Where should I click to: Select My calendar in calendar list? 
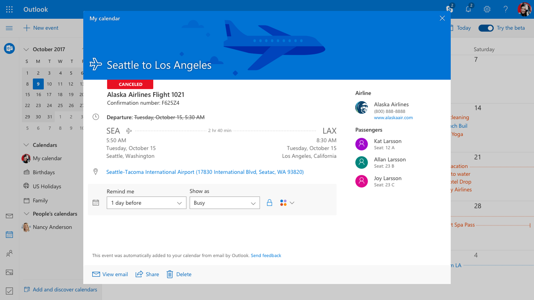(47, 158)
